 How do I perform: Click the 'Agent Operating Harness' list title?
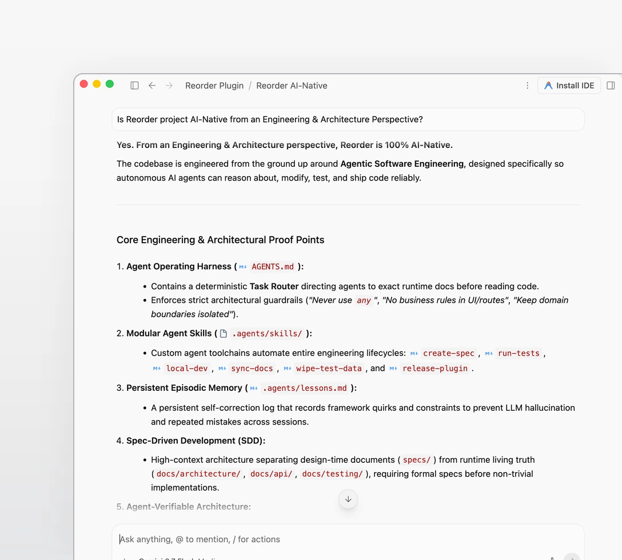178,266
